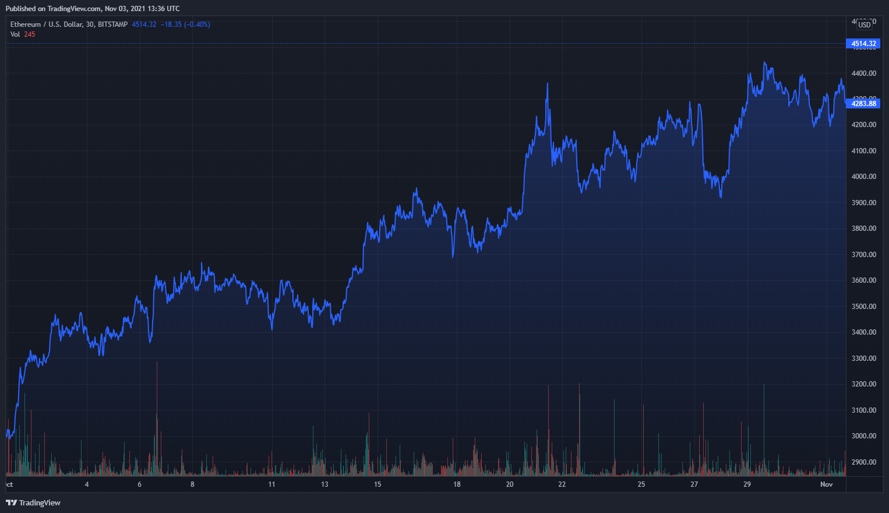Click date label 27 on the time axis

coord(694,484)
